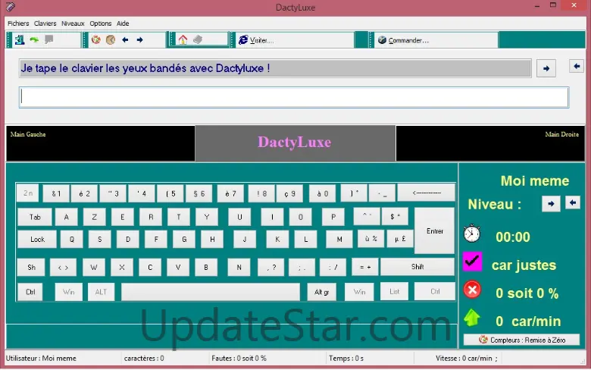Open the Niveaux menu

73,24
